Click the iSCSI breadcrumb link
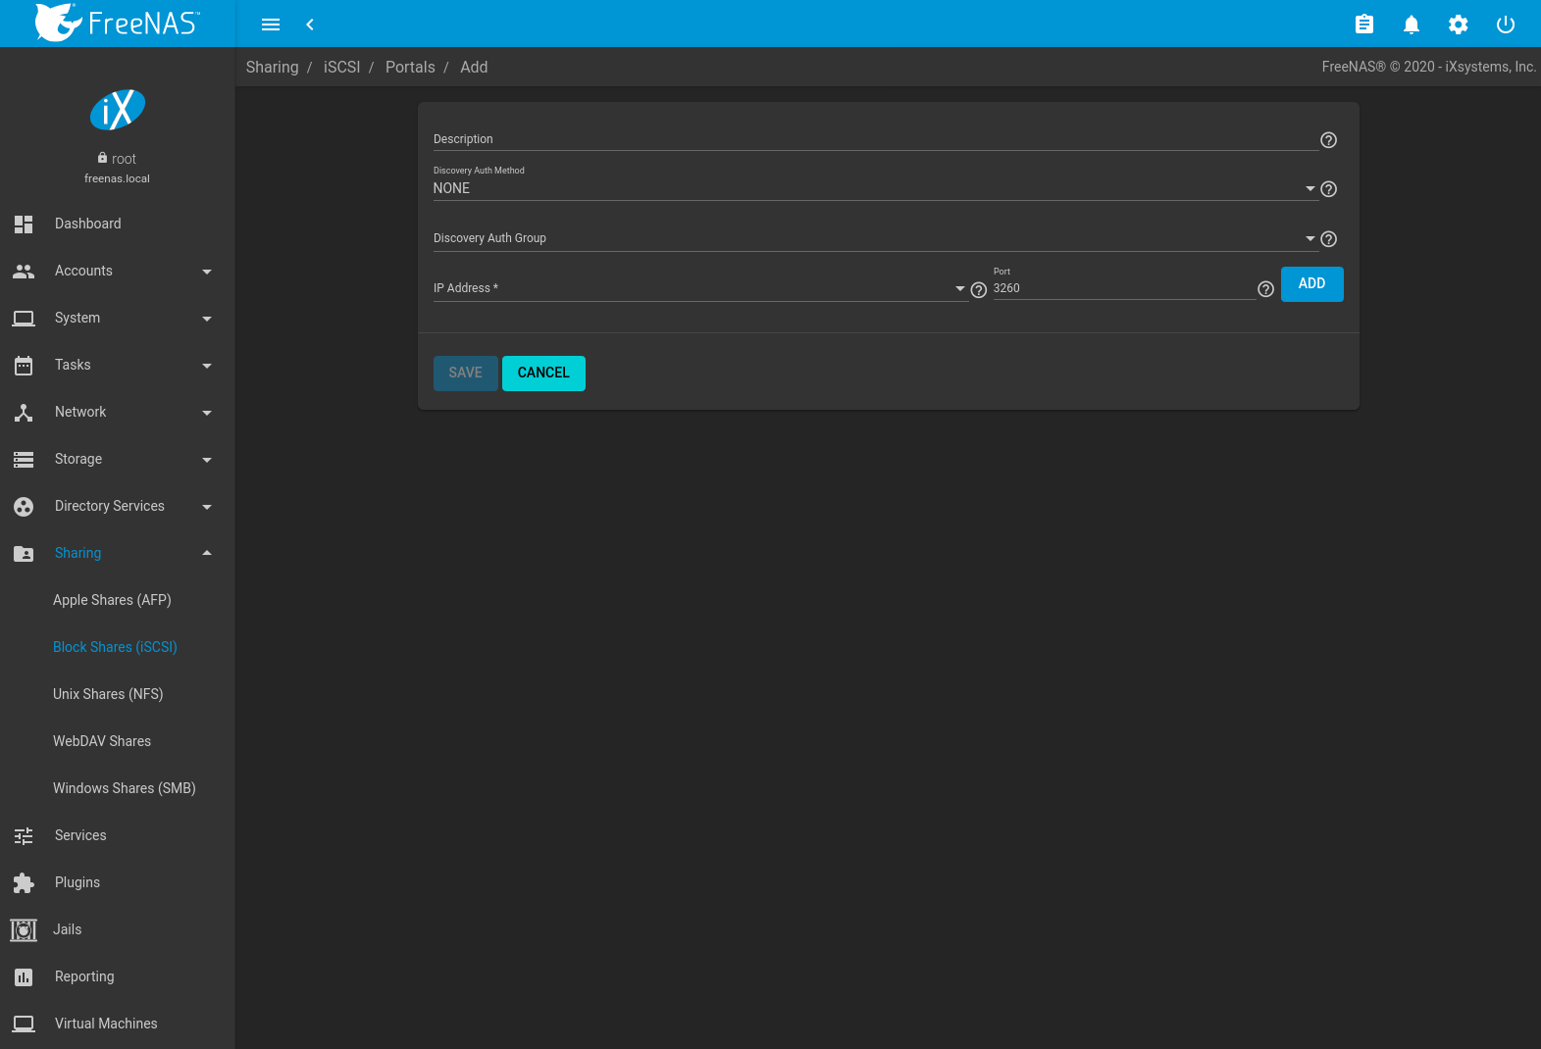Viewport: 1541px width, 1049px height. [x=341, y=68]
